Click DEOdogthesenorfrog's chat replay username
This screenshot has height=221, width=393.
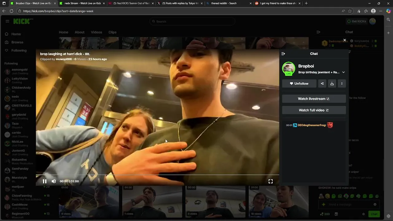tap(311, 125)
